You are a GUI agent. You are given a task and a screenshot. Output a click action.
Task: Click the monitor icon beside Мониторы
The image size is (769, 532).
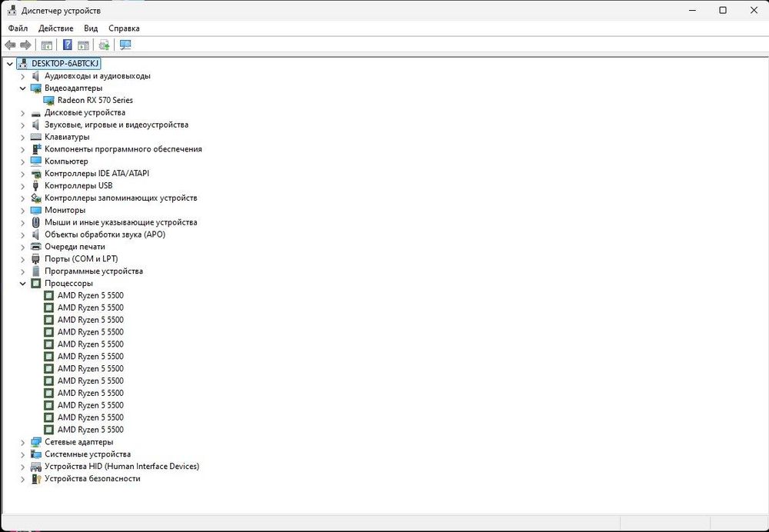(36, 210)
